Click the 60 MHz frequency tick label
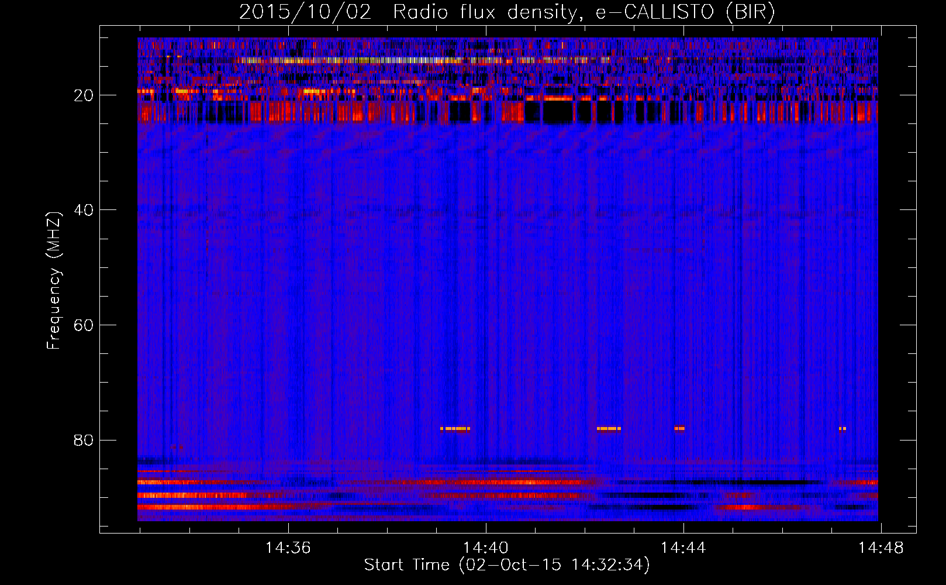This screenshot has height=585, width=946. [x=84, y=325]
